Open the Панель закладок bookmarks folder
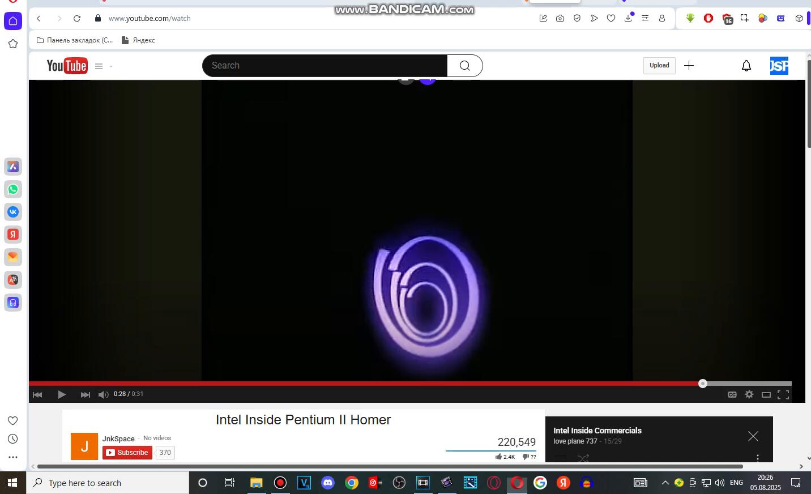The image size is (811, 494). [x=75, y=40]
